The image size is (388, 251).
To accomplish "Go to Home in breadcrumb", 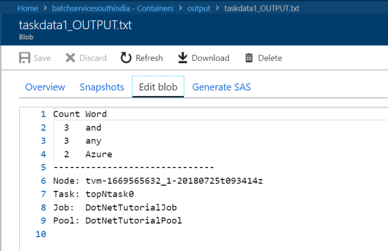I will coord(28,8).
